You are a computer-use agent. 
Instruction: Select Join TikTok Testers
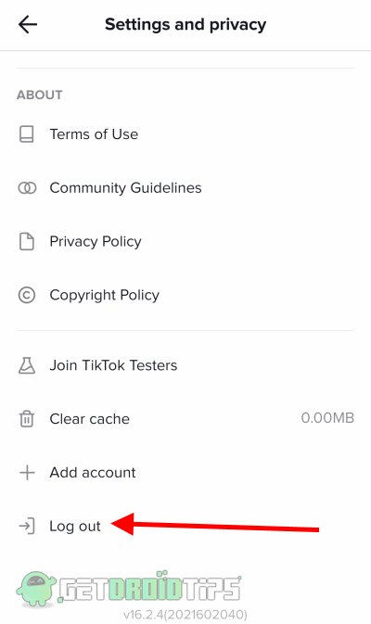tap(185, 365)
